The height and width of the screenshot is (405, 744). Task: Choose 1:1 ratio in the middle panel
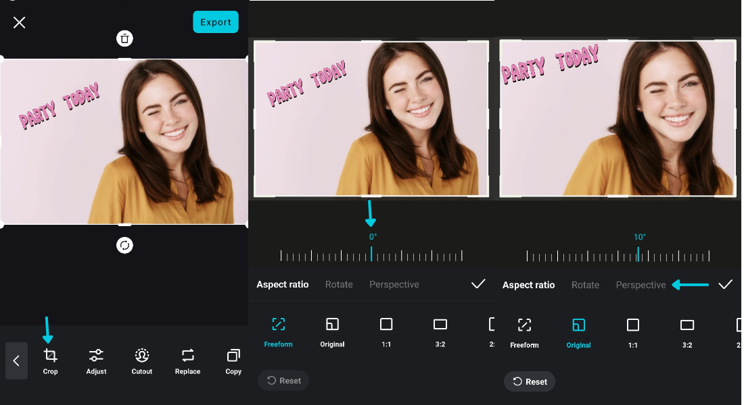pyautogui.click(x=386, y=333)
